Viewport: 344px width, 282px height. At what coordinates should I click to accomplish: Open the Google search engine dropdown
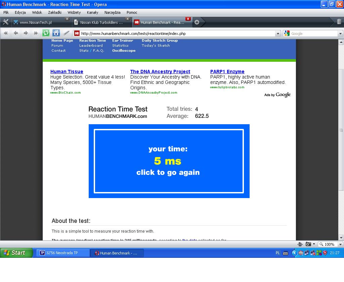point(287,33)
